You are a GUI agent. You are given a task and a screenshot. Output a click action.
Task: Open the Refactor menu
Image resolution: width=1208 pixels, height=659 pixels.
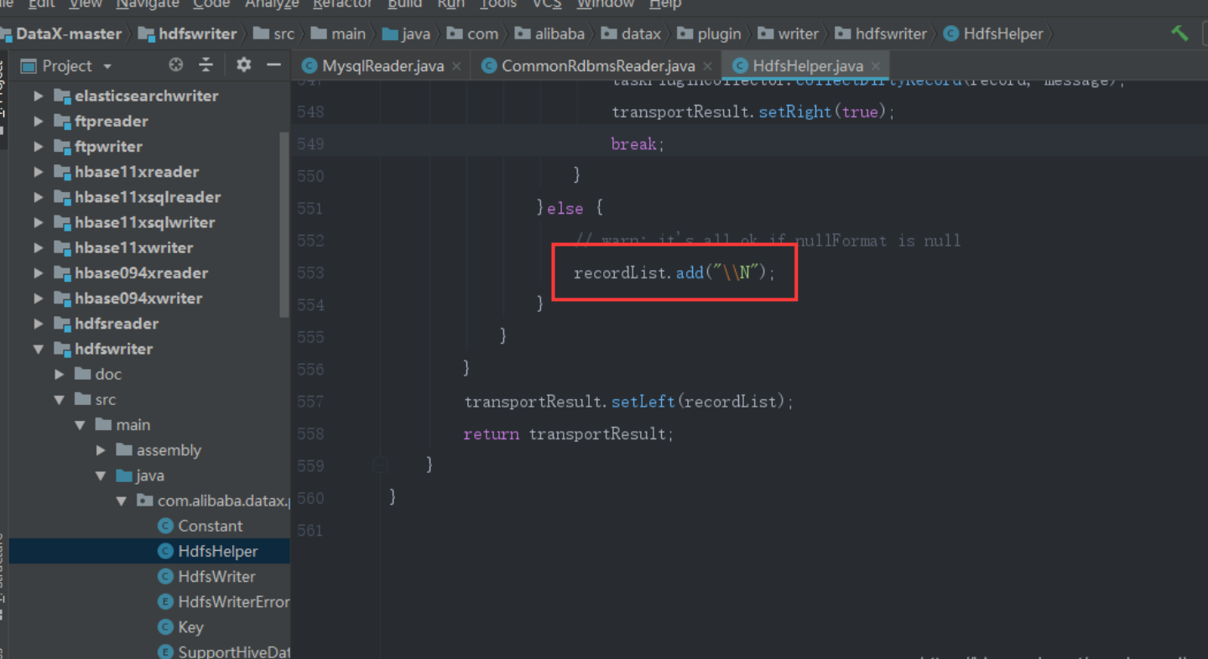click(x=341, y=4)
